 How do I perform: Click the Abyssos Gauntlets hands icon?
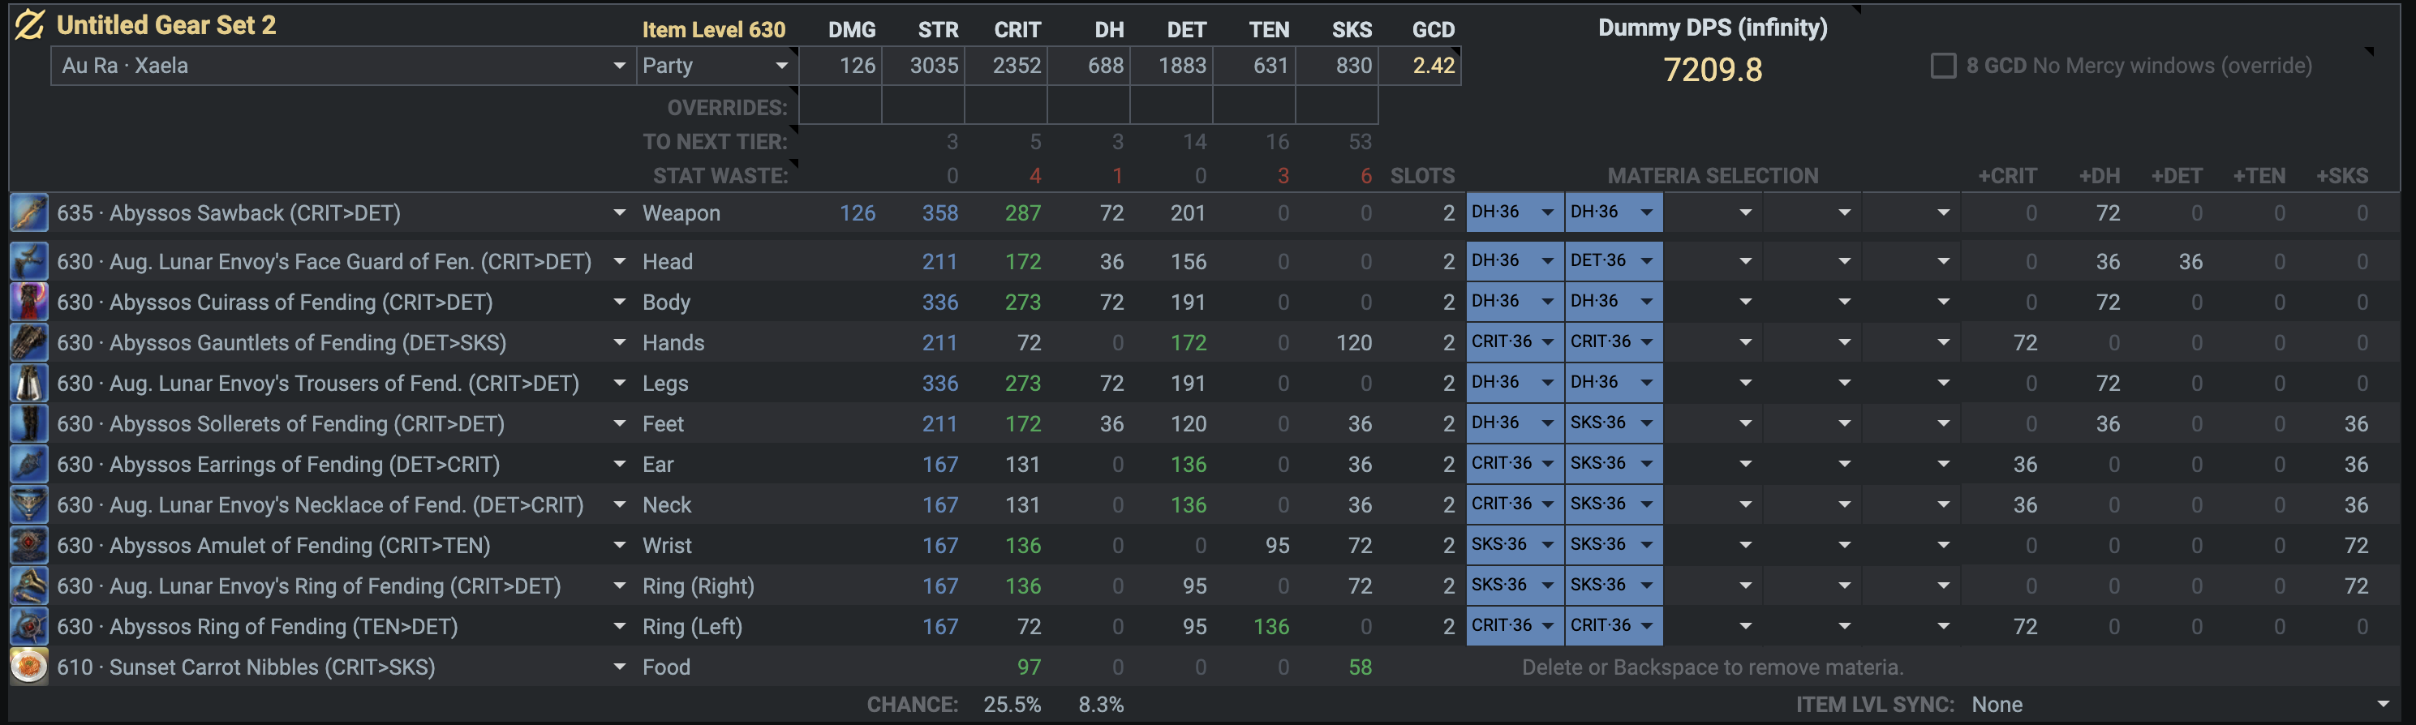point(28,342)
